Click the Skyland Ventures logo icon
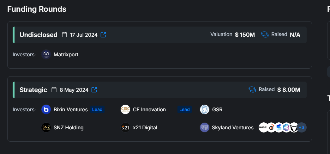The image size is (330, 154). [205, 128]
